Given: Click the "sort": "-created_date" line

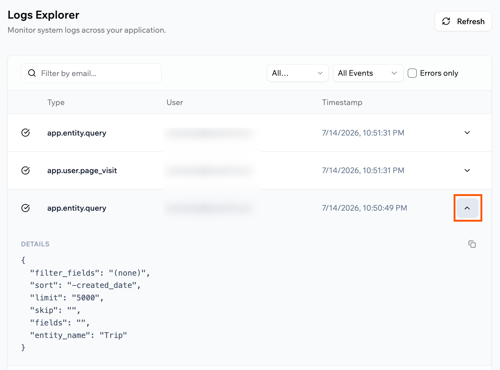Looking at the screenshot, I should tap(85, 285).
